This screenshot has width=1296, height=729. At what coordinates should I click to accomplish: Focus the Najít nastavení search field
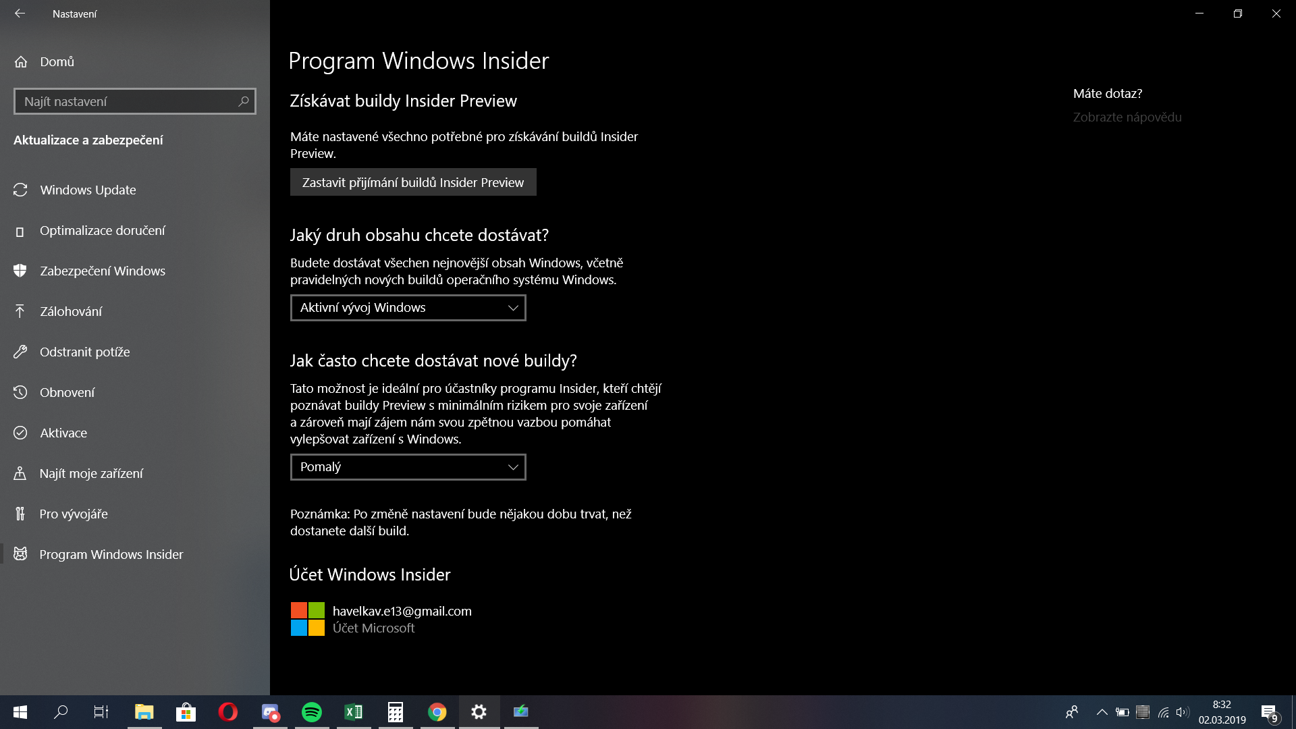click(125, 101)
